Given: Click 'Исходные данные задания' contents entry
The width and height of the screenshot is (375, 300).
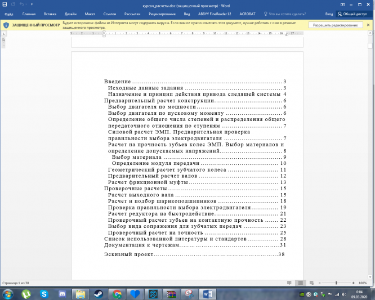Looking at the screenshot, I should [145, 88].
